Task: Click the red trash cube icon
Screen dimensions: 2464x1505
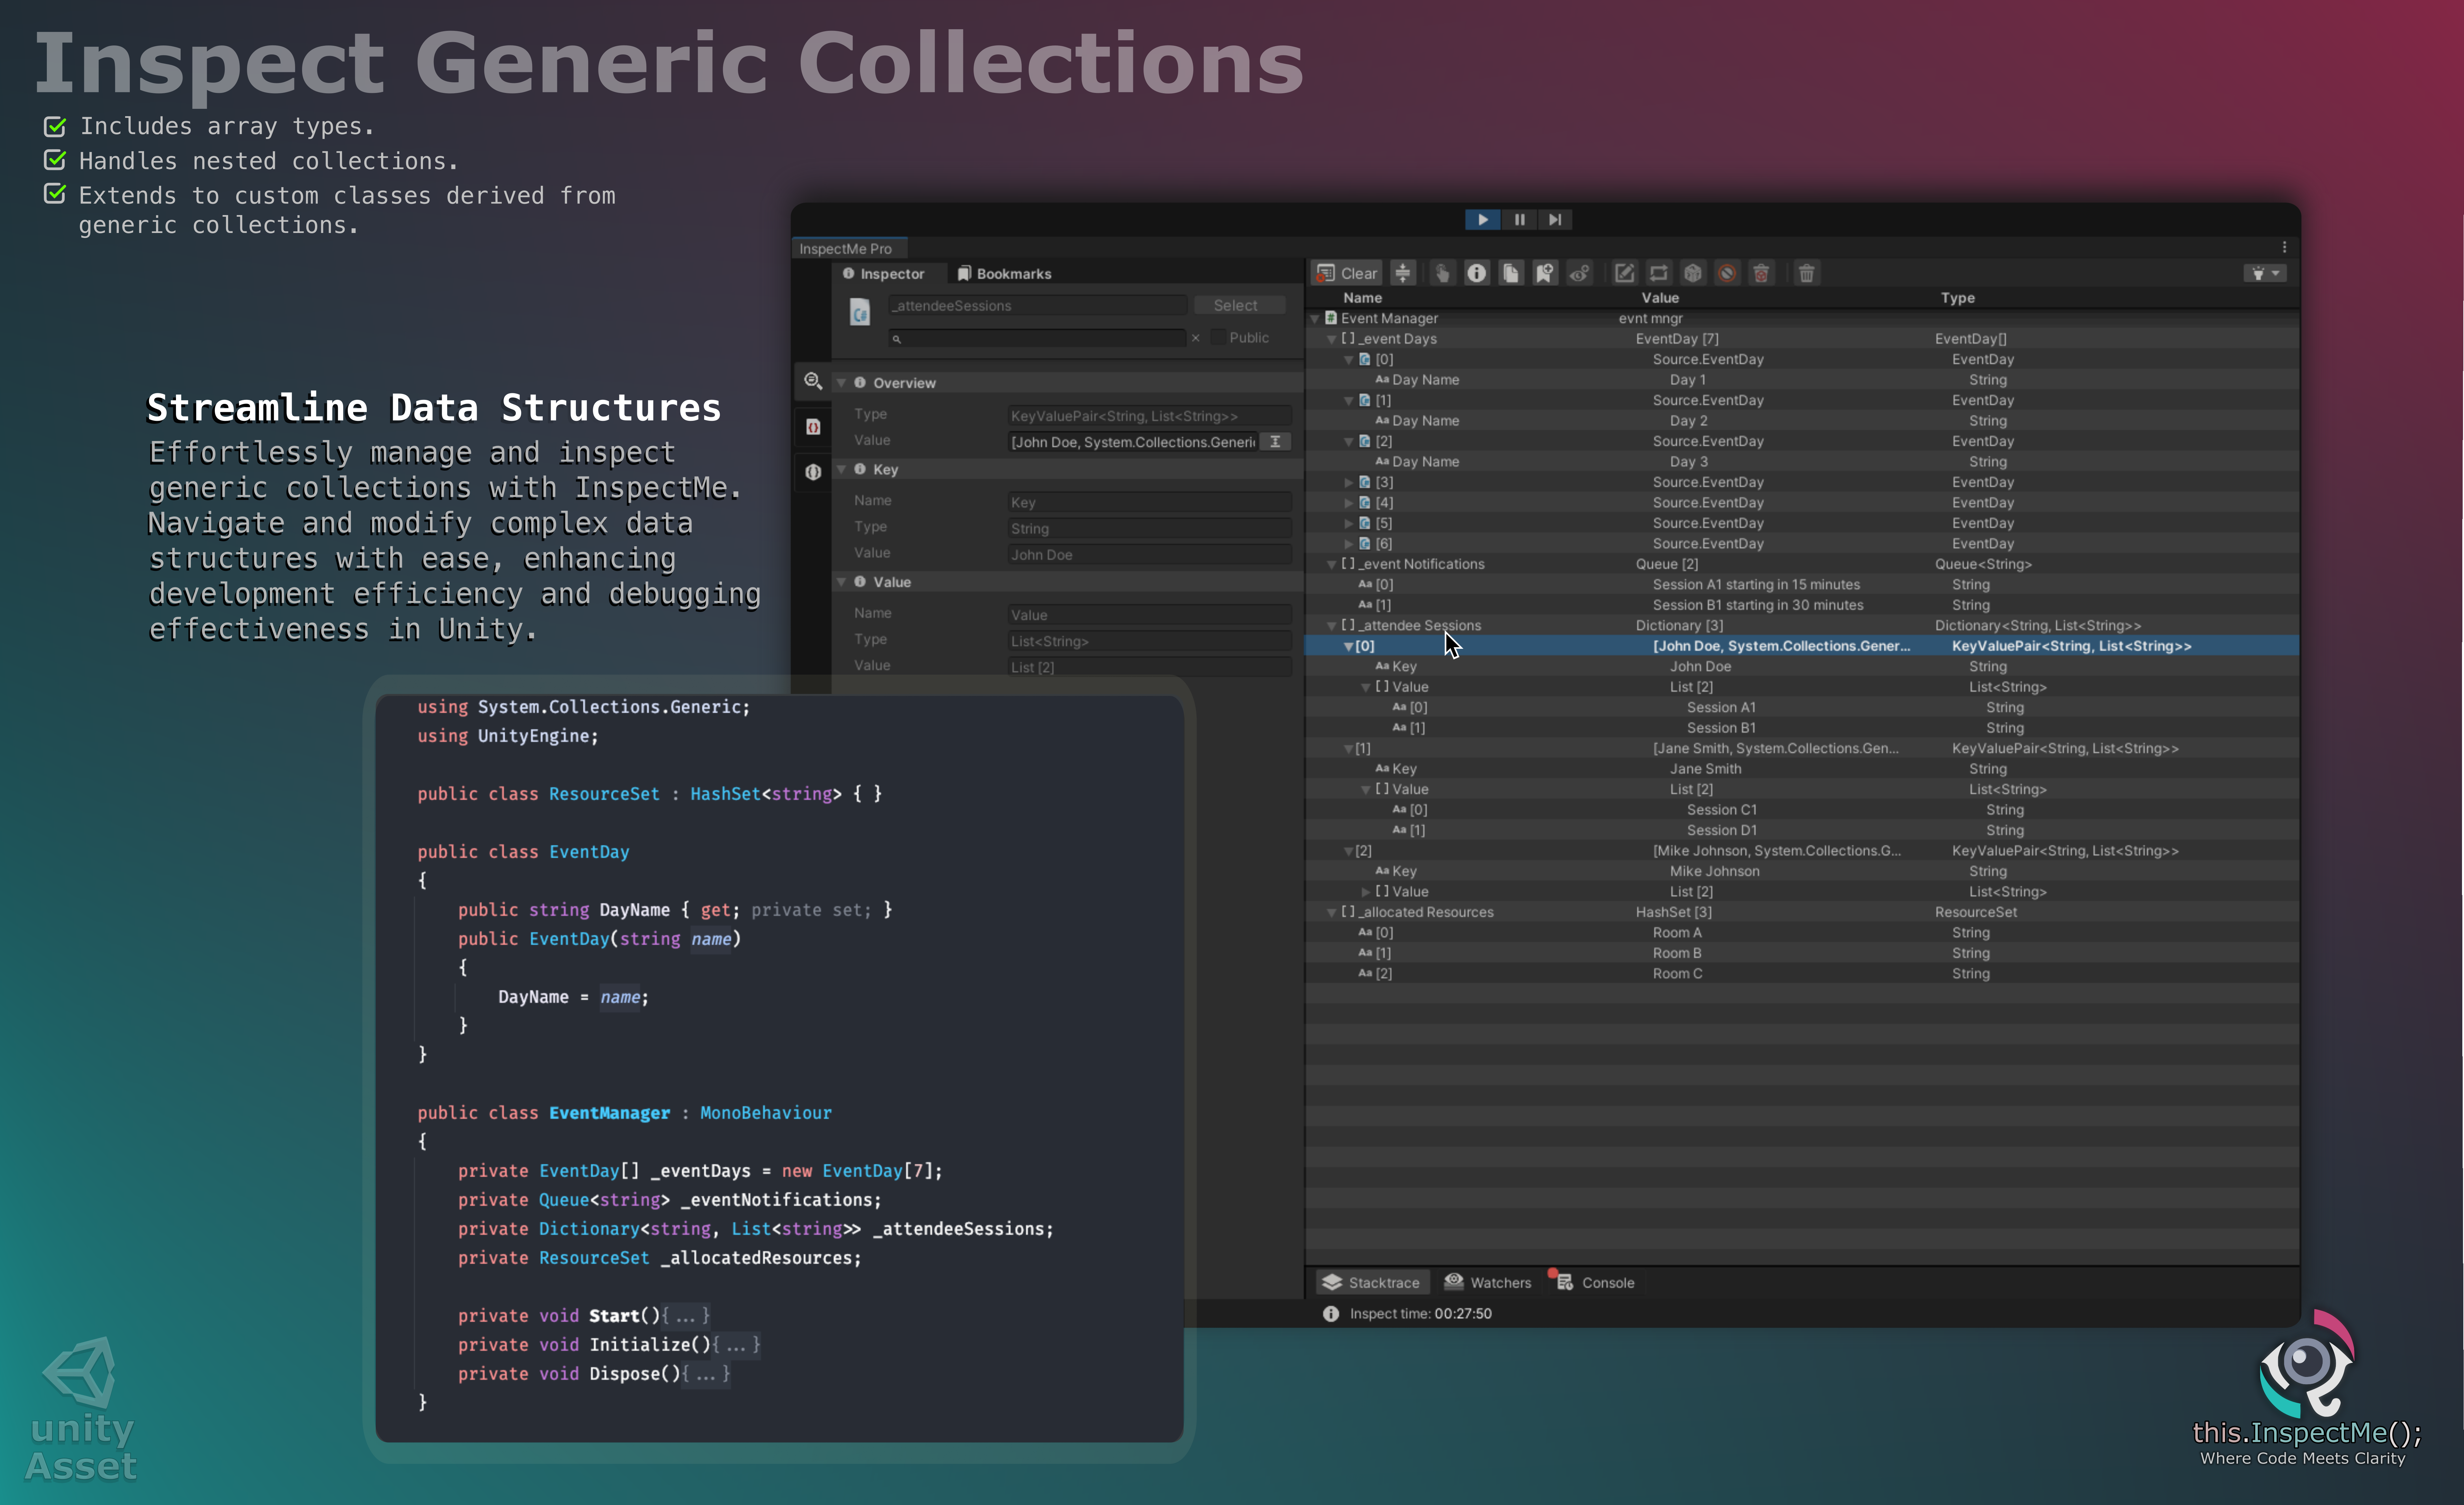Action: (1761, 273)
